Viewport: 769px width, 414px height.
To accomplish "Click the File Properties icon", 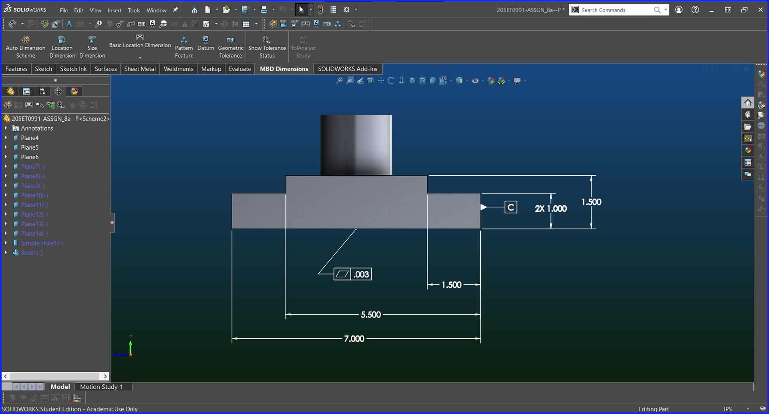I will tap(333, 10).
